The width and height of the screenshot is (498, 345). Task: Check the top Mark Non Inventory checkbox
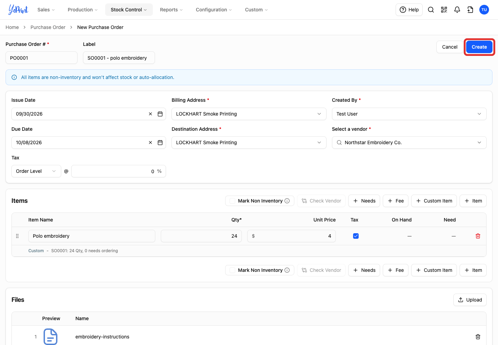232,201
